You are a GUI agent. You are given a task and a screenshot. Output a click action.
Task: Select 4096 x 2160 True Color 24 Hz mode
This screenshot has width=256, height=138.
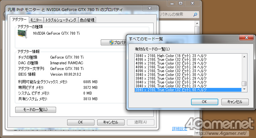[x=188, y=67]
